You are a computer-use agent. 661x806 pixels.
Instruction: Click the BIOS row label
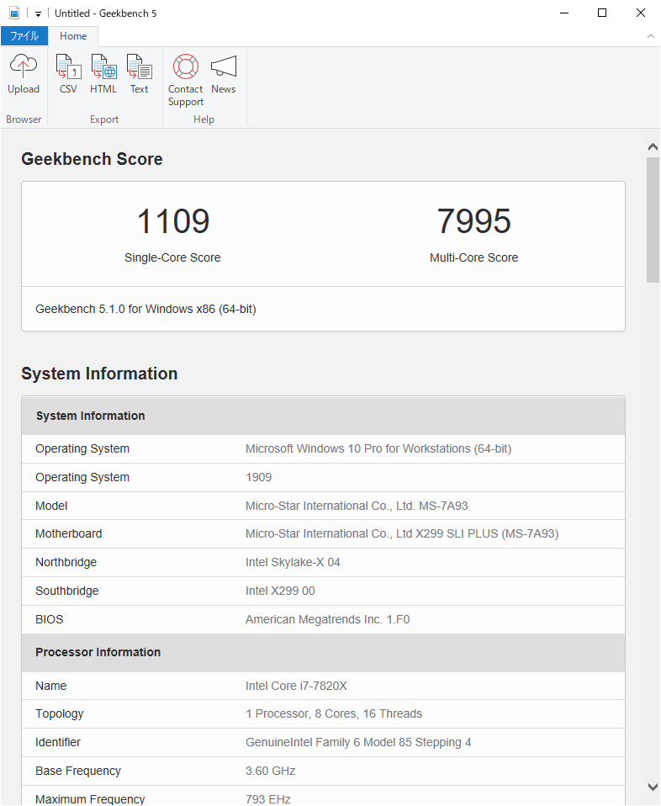point(50,619)
